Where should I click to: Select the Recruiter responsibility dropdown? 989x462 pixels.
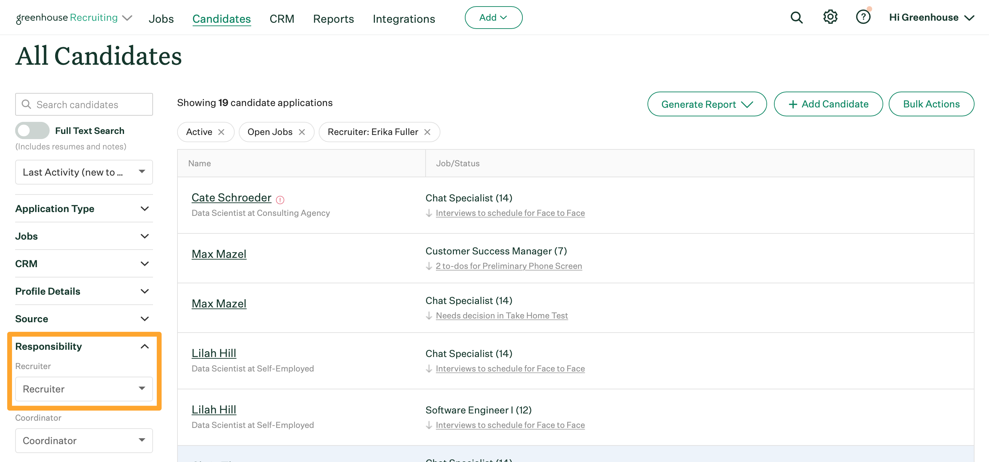(84, 389)
